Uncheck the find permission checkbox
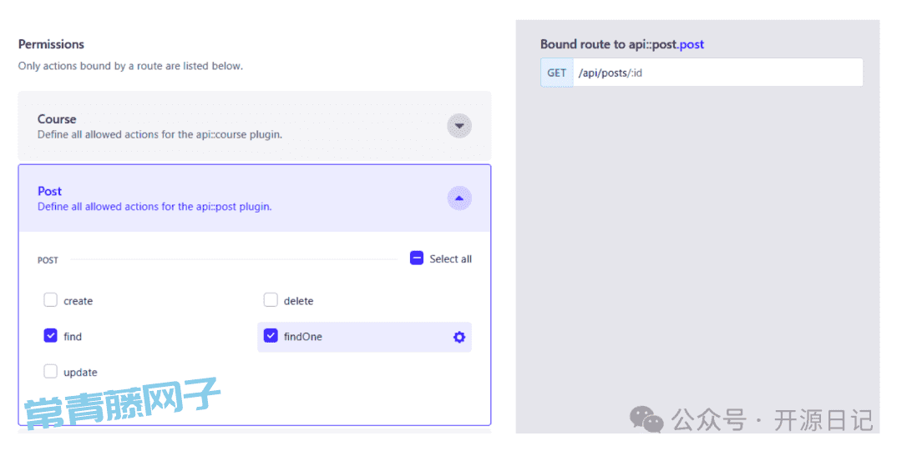This screenshot has width=902, height=456. [x=51, y=335]
